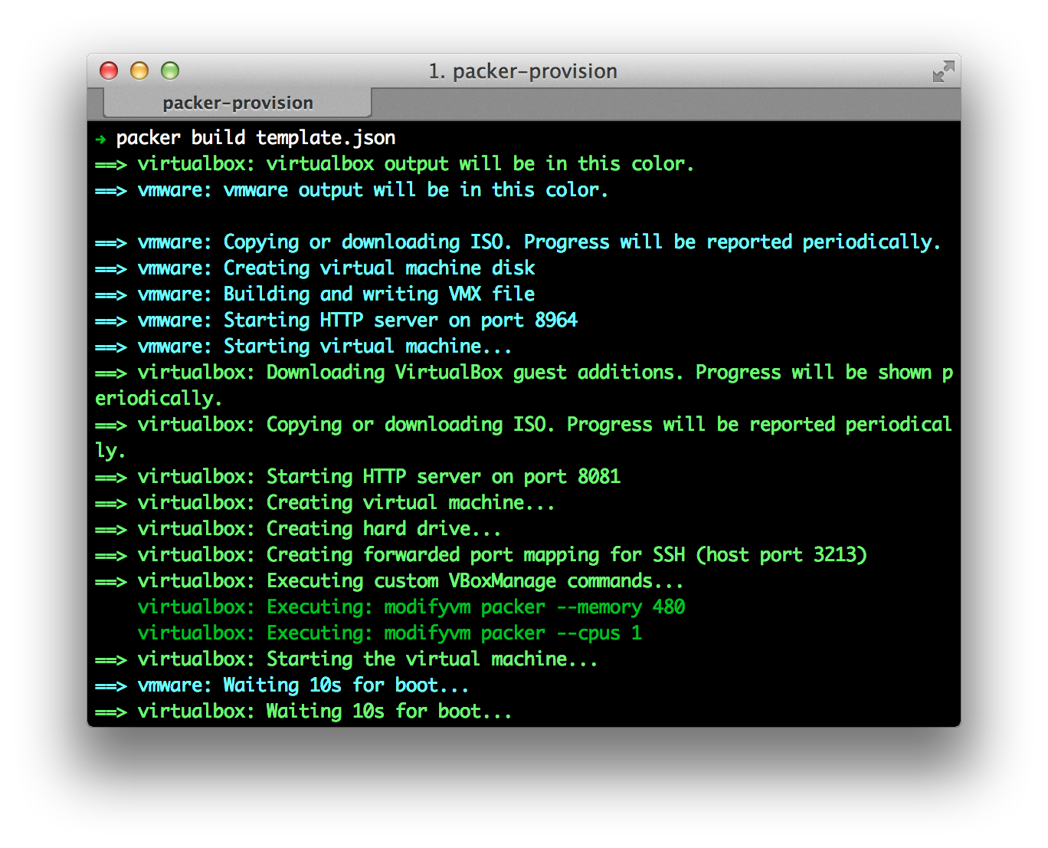Click the '1. packer-provision' title bar text
This screenshot has width=1048, height=848.
[x=523, y=71]
